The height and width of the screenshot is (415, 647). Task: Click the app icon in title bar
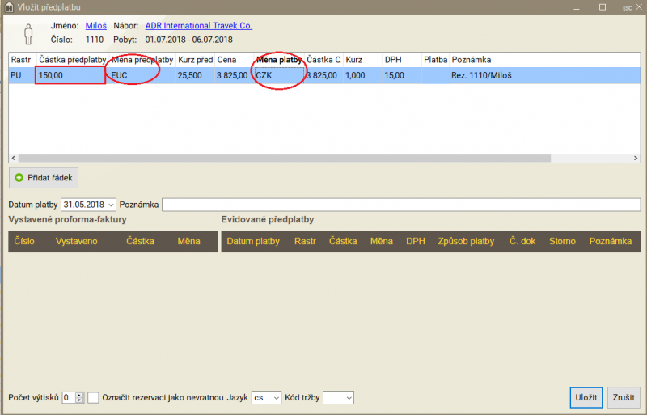pyautogui.click(x=8, y=6)
